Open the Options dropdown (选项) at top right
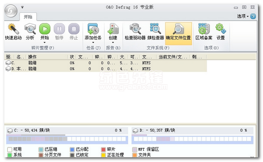 [x=243, y=16]
